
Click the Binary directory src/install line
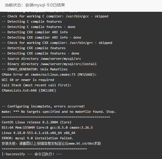pos(49,64)
